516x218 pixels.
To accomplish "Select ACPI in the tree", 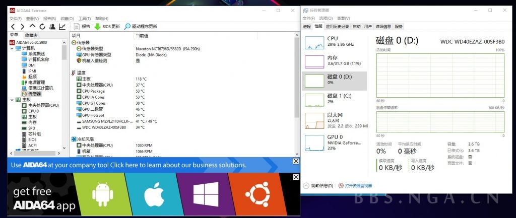I will [x=29, y=146].
